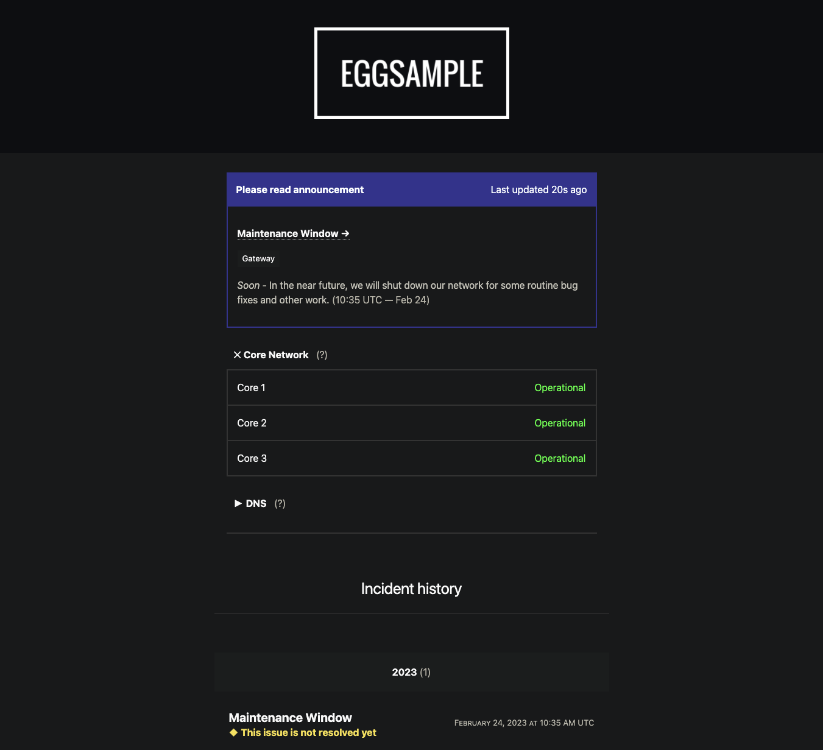The width and height of the screenshot is (823, 750).
Task: Click the EGGSAMPLE logo
Action: coord(411,73)
